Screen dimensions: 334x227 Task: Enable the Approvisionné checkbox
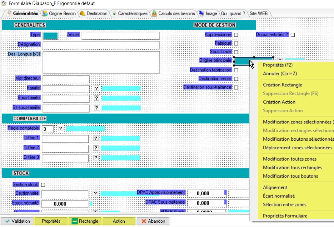(236, 35)
